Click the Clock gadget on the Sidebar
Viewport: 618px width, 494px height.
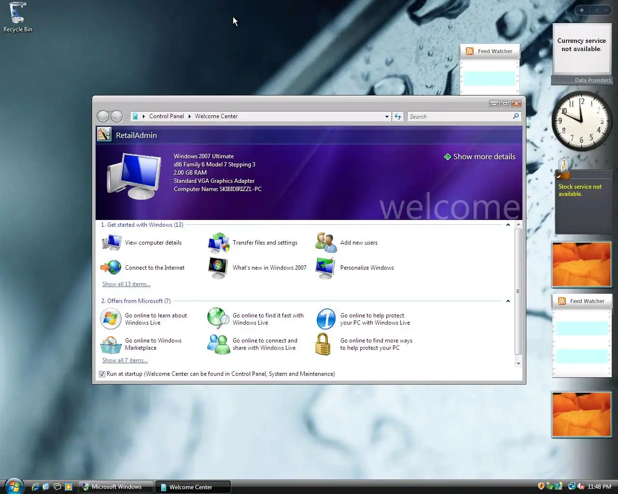tap(582, 121)
